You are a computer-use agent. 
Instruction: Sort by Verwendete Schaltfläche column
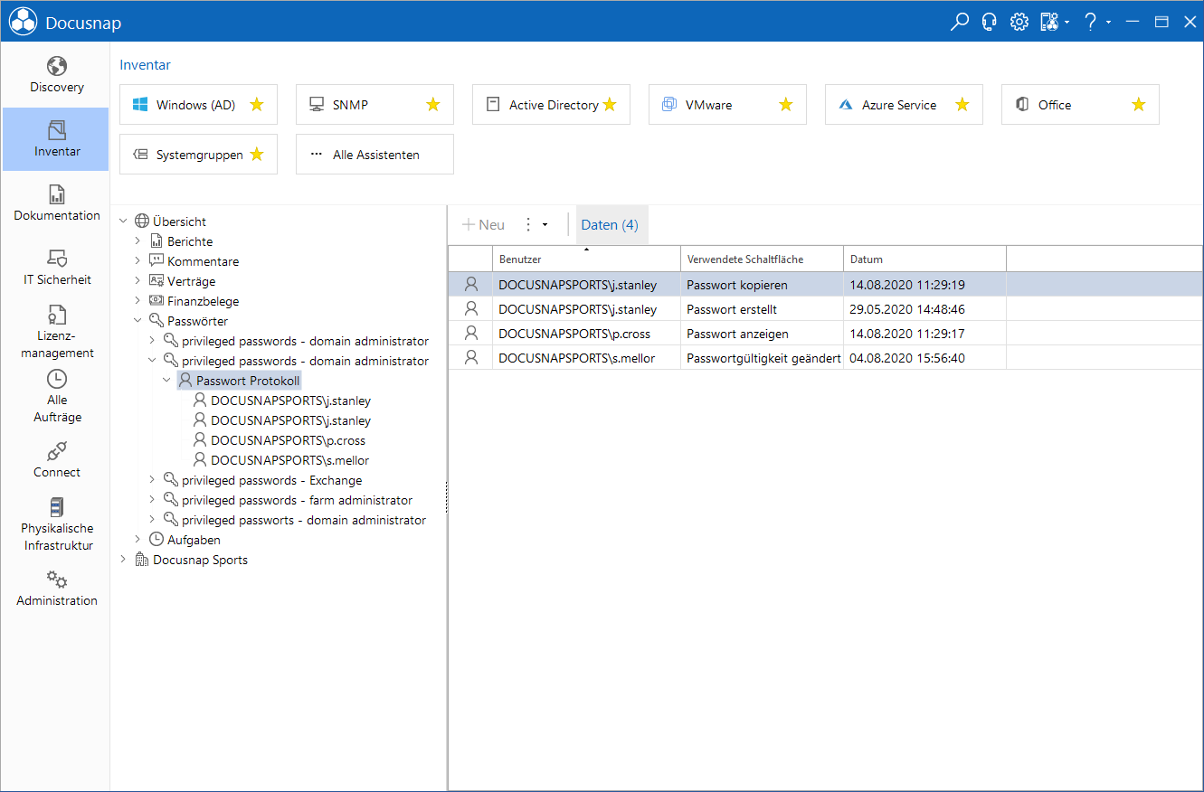click(x=762, y=259)
